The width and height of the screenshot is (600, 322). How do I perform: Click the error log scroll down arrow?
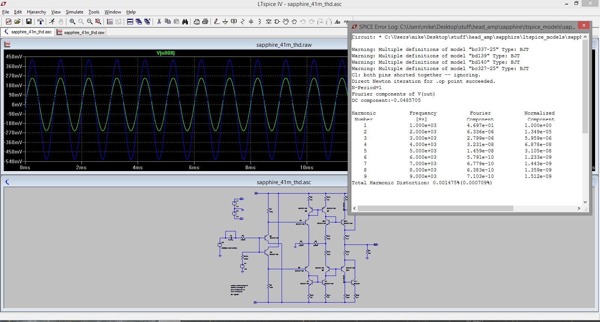[585, 202]
